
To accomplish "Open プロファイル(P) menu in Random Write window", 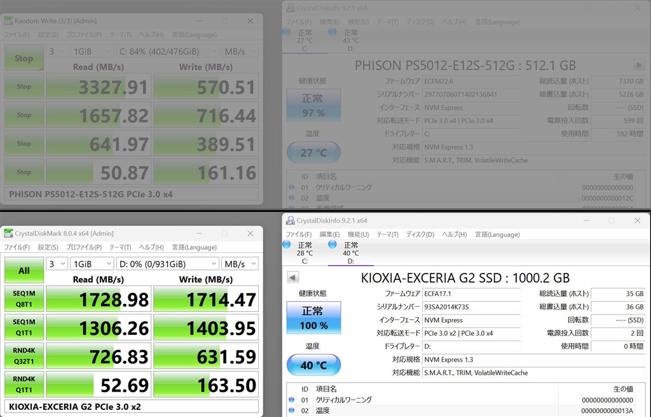I will pyautogui.click(x=84, y=35).
